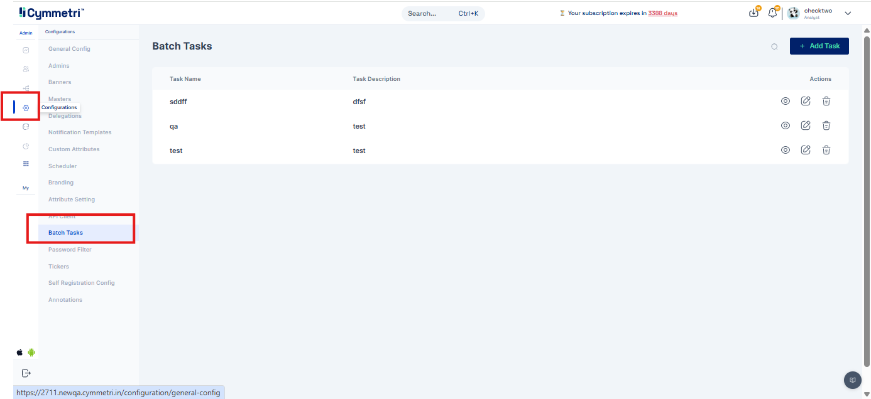This screenshot has height=399, width=871.
Task: Open the notifications bell
Action: click(773, 13)
